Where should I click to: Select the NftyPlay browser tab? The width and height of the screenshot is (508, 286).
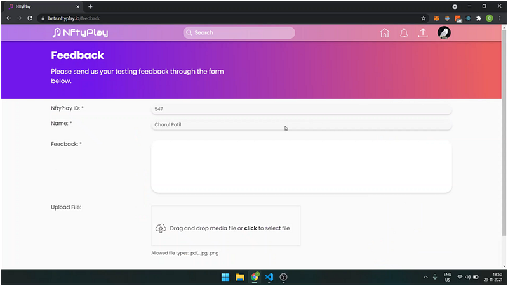pos(42,6)
